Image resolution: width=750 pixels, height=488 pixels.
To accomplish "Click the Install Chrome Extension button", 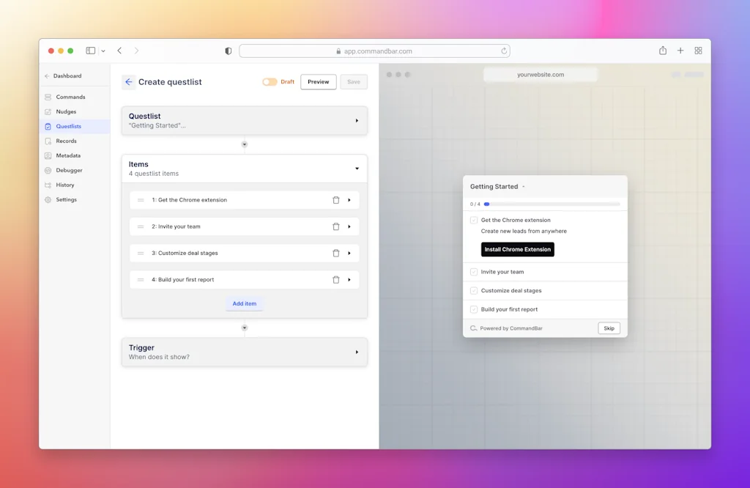I will click(x=517, y=249).
